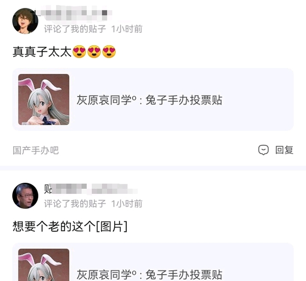Open the second commenter's avatar with glasses
This screenshot has height=281, width=306.
(25, 195)
